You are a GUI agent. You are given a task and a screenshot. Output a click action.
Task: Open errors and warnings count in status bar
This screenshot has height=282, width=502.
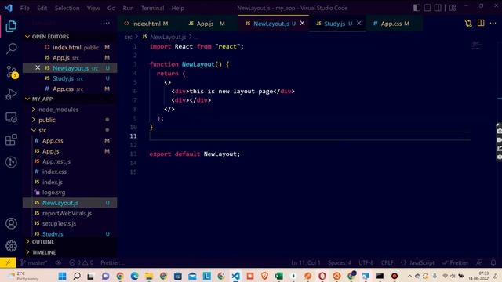pyautogui.click(x=82, y=263)
